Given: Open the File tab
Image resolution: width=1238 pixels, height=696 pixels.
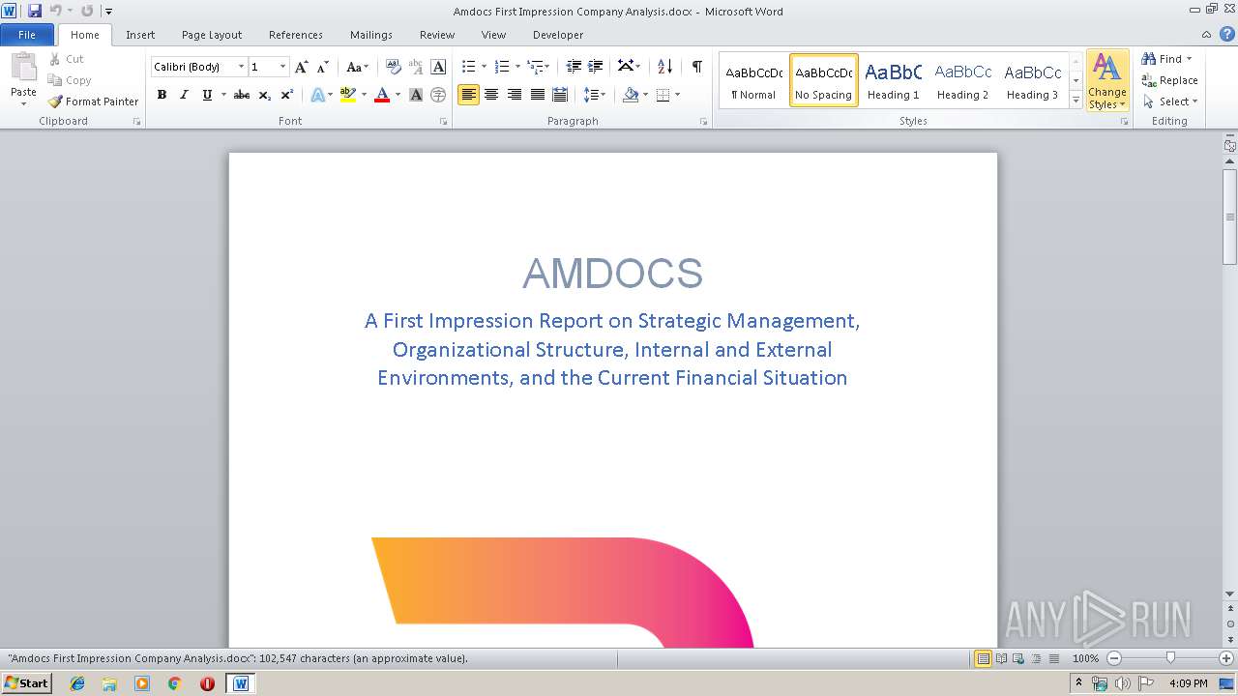Looking at the screenshot, I should 27,35.
